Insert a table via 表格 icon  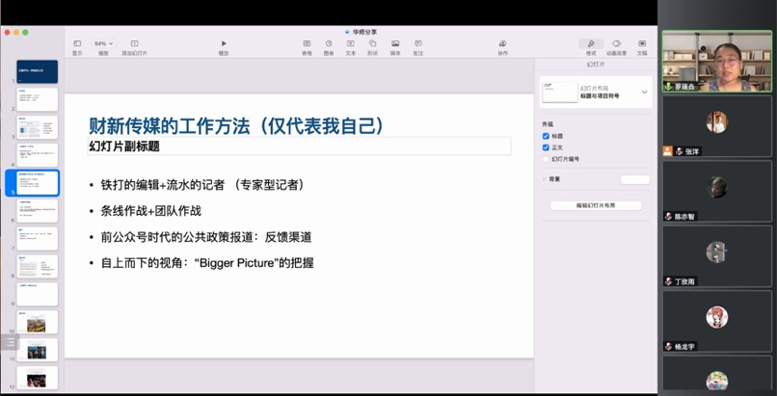307,43
